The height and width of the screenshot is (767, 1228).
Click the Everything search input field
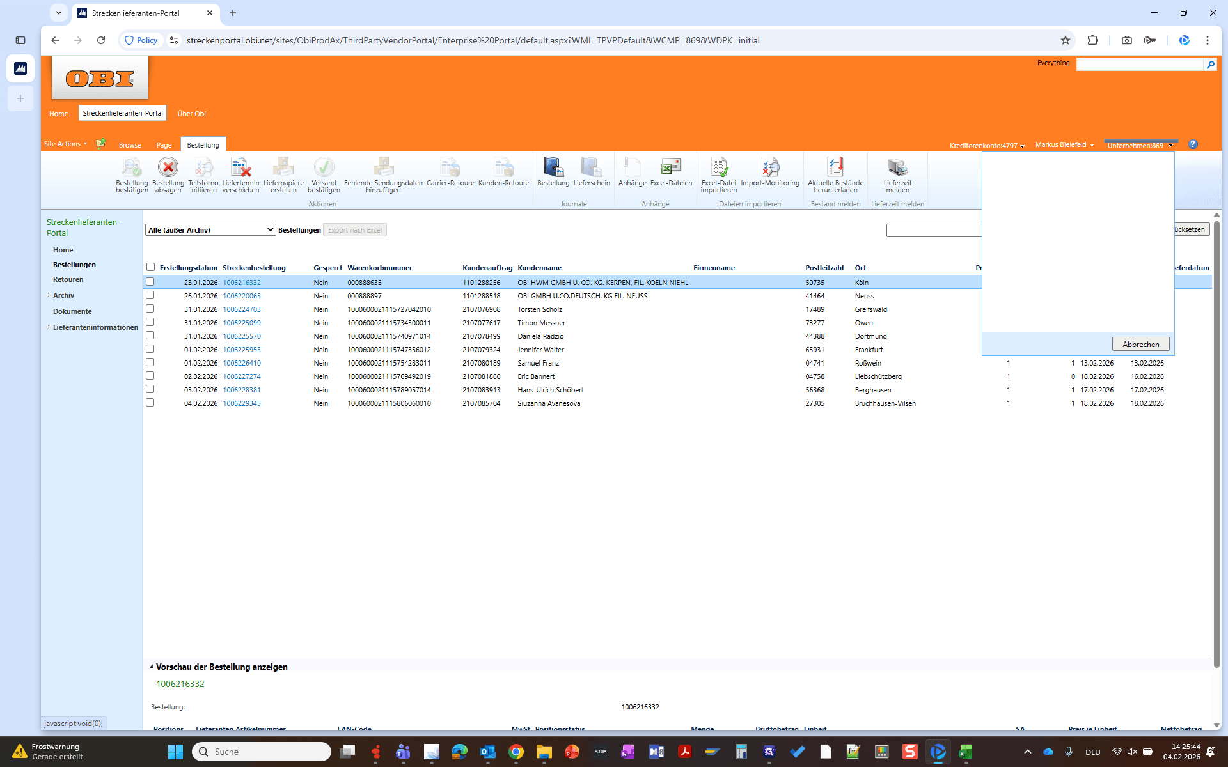coord(1140,64)
